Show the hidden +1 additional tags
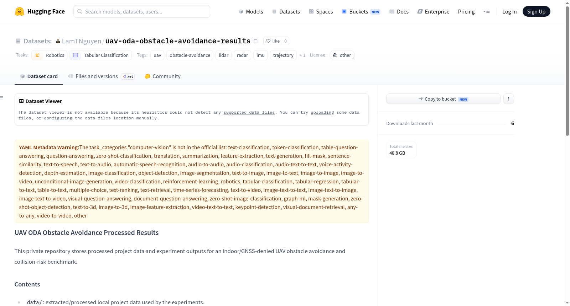 302,55
